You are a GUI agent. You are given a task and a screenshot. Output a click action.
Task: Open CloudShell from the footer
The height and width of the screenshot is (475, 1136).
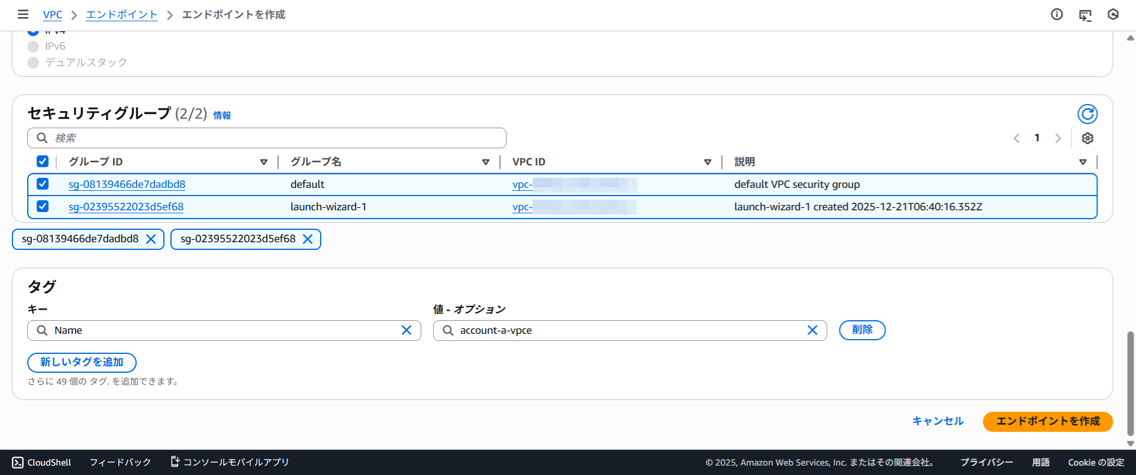[x=42, y=463]
